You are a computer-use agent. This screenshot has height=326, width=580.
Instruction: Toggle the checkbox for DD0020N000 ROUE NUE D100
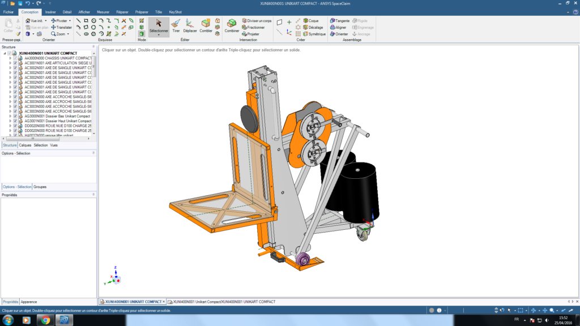[x=15, y=126]
